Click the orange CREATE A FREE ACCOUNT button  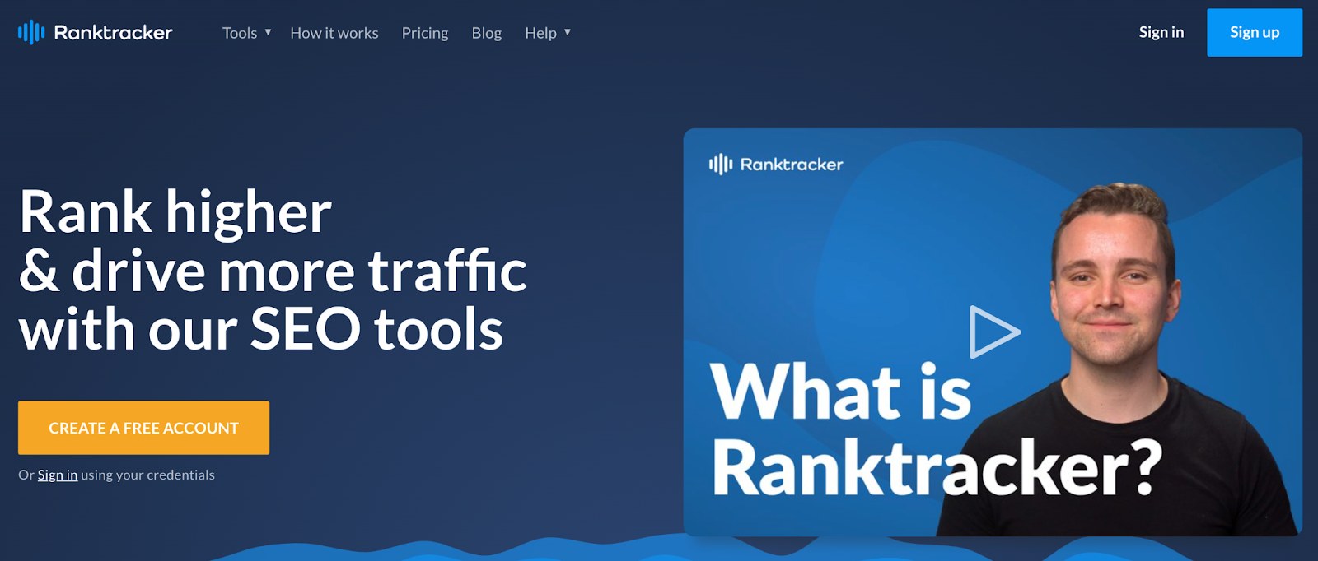point(143,428)
